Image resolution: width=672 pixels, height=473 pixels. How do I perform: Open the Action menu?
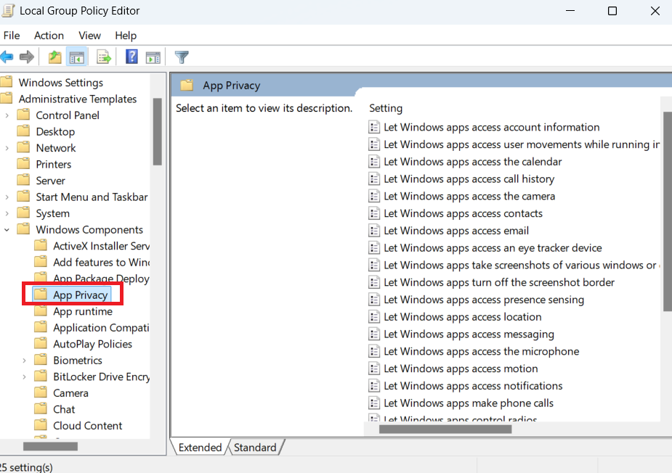49,36
